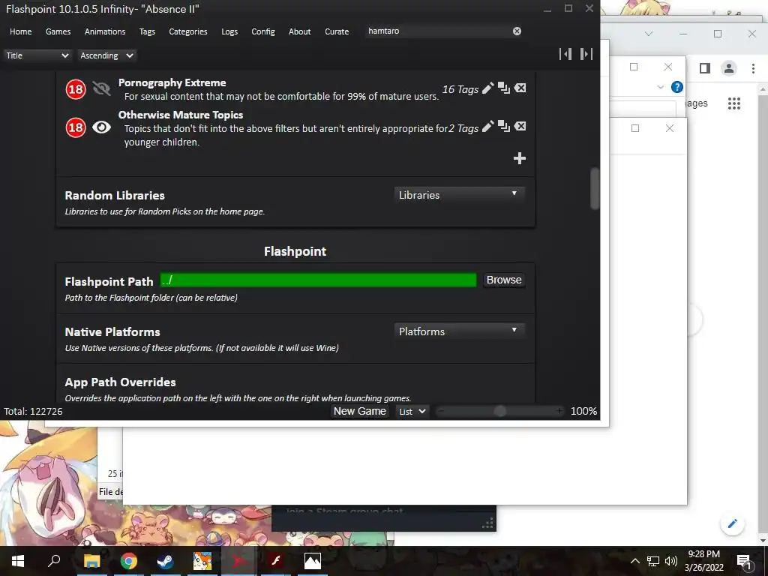Edit the Otherwise Mature Topics filter

coord(487,127)
